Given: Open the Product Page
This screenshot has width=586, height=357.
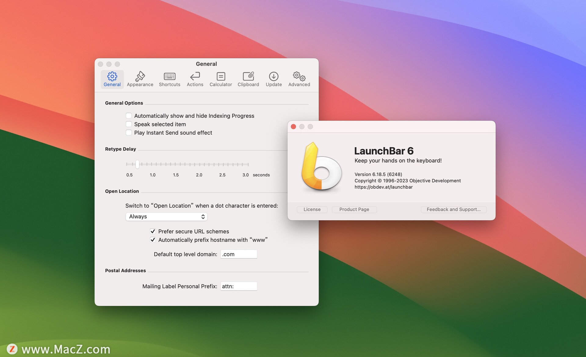Looking at the screenshot, I should [x=354, y=209].
